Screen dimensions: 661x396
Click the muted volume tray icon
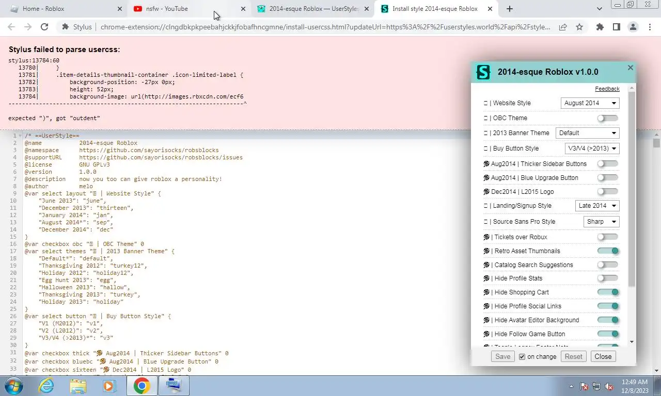[609, 386]
